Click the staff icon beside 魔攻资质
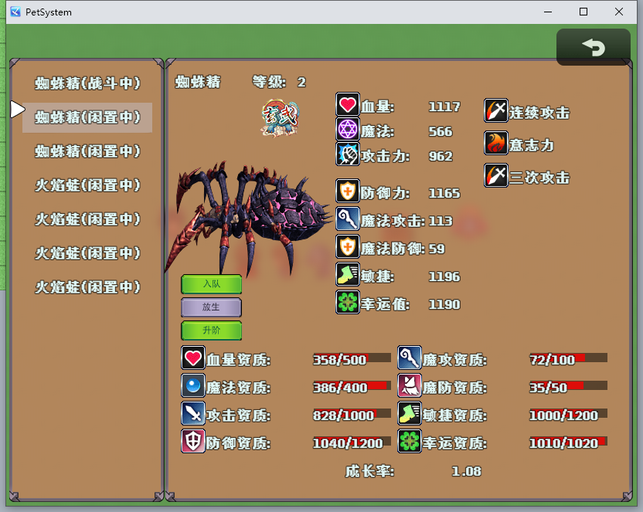Image resolution: width=643 pixels, height=512 pixels. click(410, 358)
